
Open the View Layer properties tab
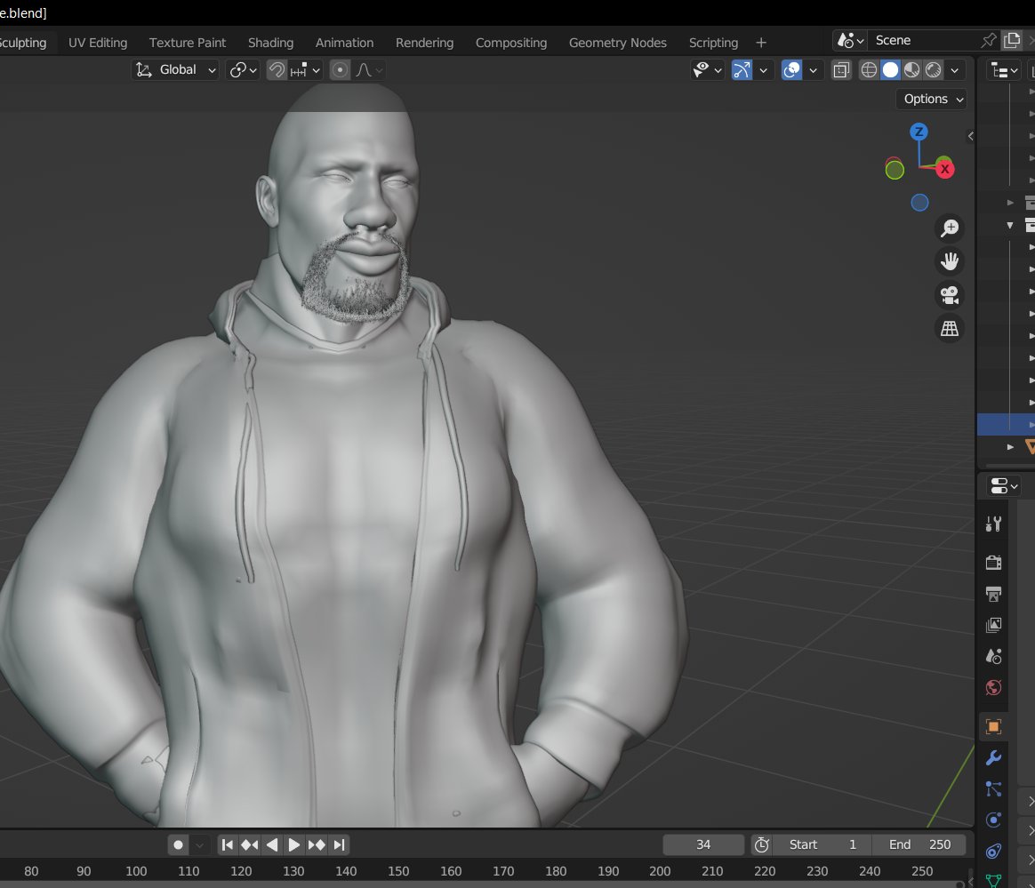[x=993, y=625]
